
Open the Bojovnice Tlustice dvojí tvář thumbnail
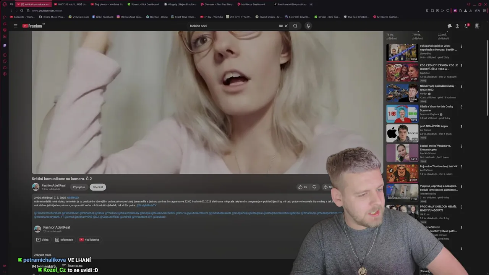tap(402, 173)
